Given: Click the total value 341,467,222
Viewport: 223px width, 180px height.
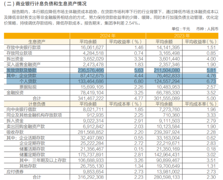Looking at the screenshot, I should click(x=91, y=98).
